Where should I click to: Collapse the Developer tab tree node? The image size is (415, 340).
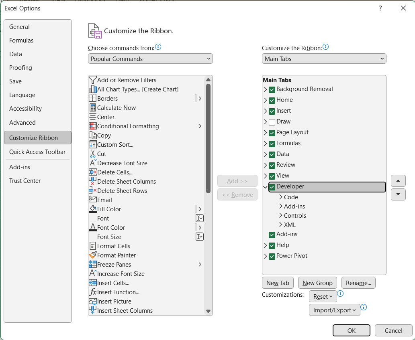(266, 187)
